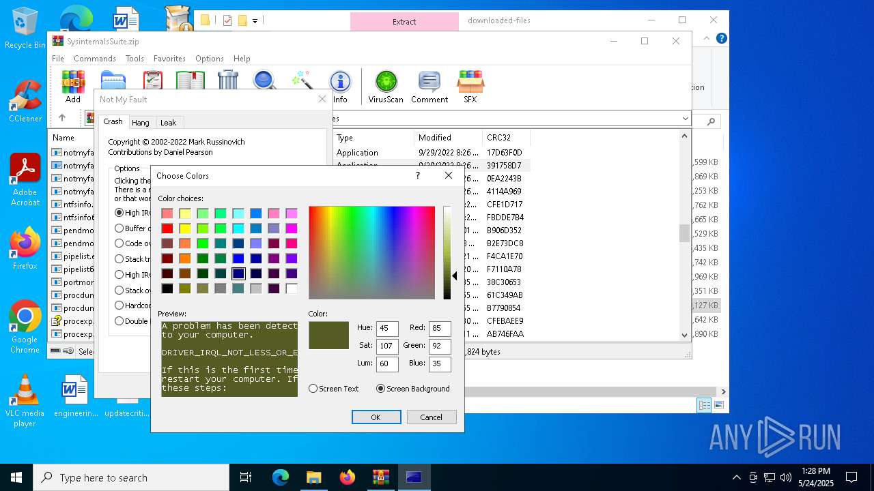The height and width of the screenshot is (491, 874).
Task: Click Firefox icon in the taskbar
Action: [x=347, y=477]
